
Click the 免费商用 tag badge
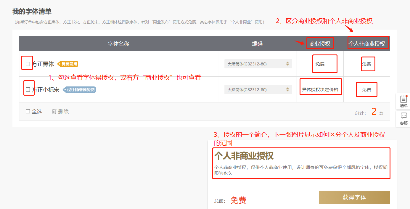click(x=68, y=64)
